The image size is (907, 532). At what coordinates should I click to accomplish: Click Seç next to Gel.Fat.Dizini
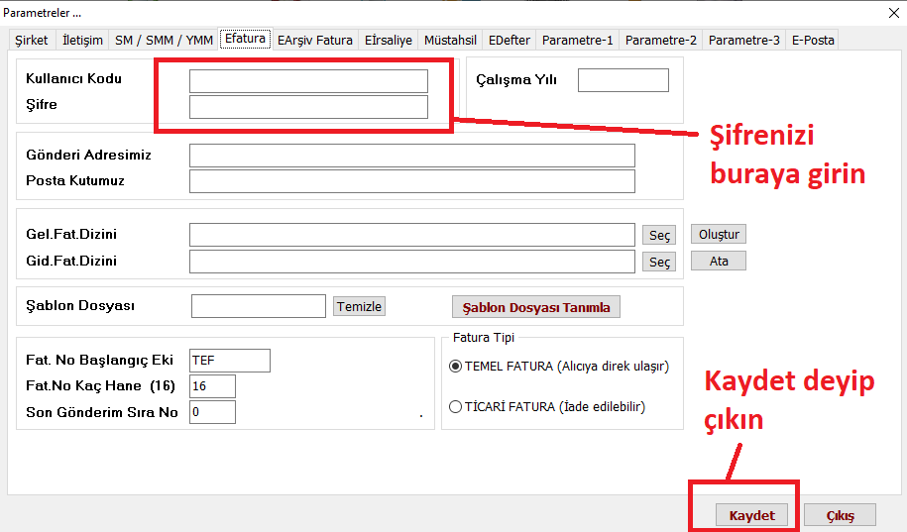point(659,235)
